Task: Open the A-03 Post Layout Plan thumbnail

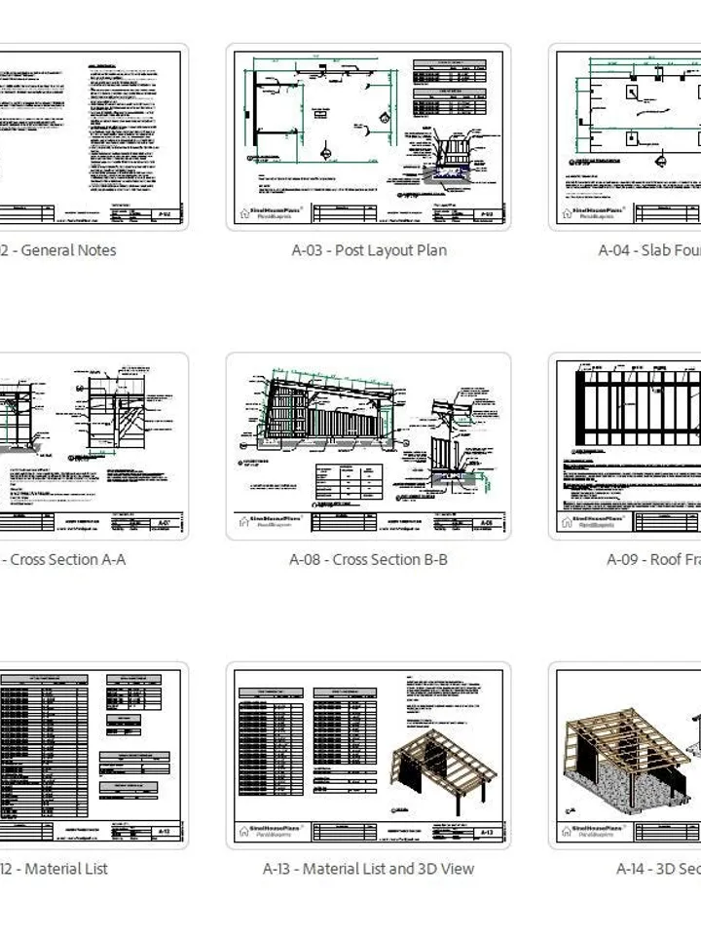Action: (x=368, y=137)
